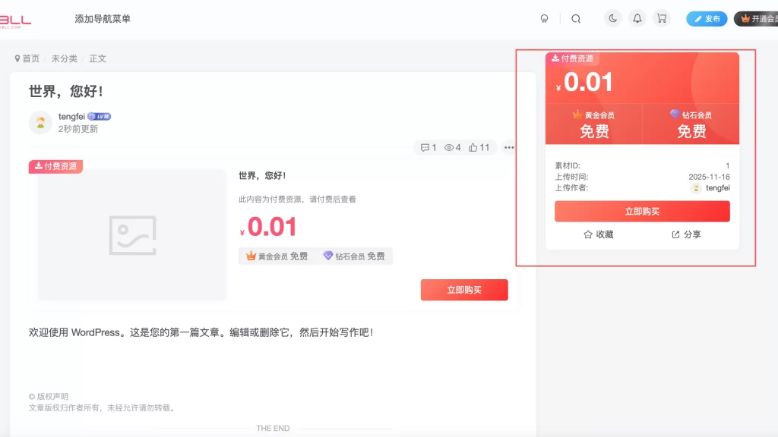778x437 pixels.
Task: Open comments via the speech bubble icon
Action: [427, 147]
